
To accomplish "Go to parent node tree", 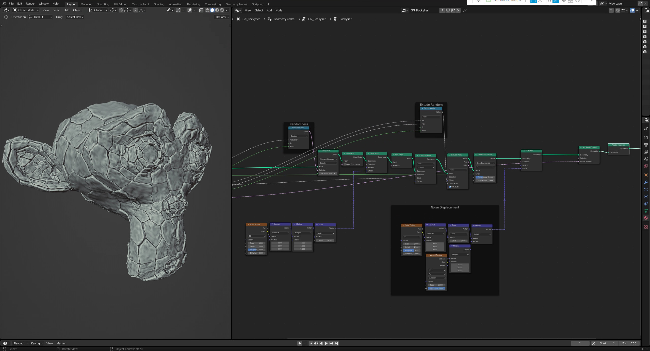I will (x=611, y=10).
